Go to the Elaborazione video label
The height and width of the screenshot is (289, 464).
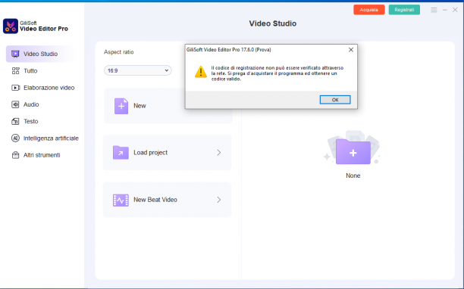tap(49, 88)
